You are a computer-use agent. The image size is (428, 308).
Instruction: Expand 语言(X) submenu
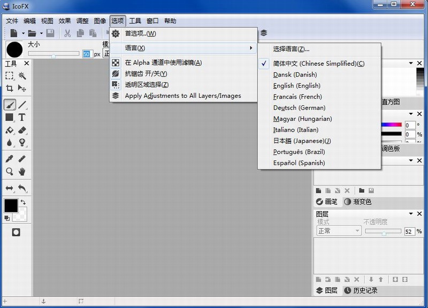coord(183,48)
